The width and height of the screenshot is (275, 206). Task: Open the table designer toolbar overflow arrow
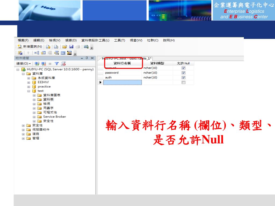click(x=75, y=54)
